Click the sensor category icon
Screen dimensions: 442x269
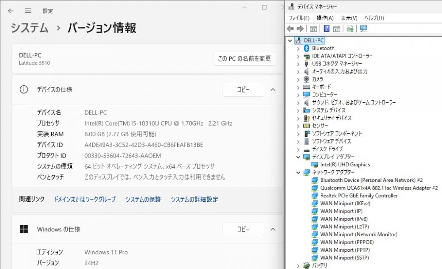[x=306, y=126]
